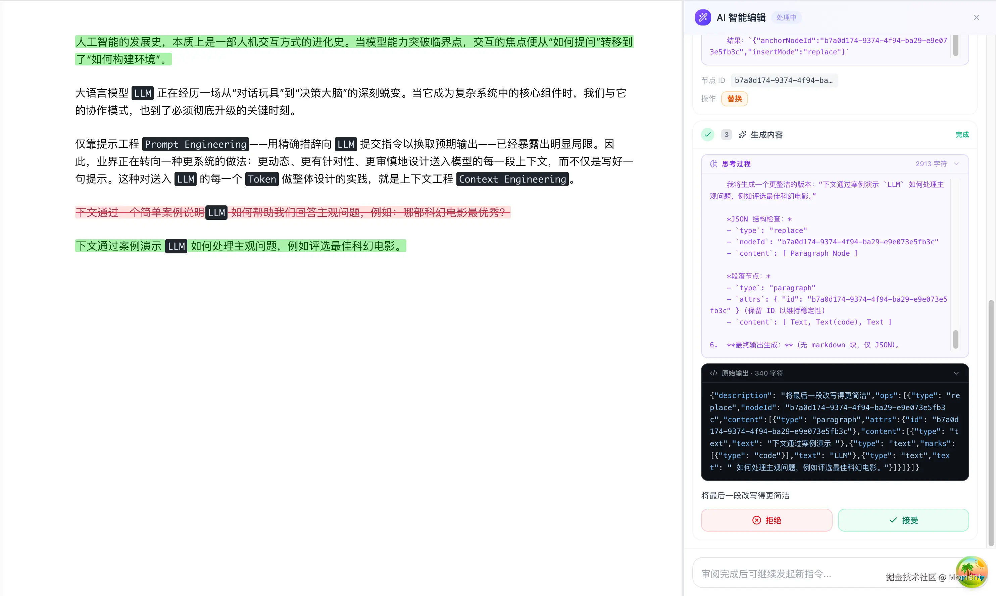Click the green checkmark step icon
Screen dimensions: 996x596
pos(708,135)
